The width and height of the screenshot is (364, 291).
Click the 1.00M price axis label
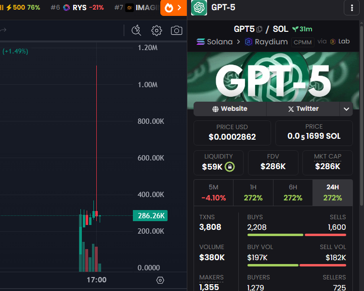click(148, 85)
